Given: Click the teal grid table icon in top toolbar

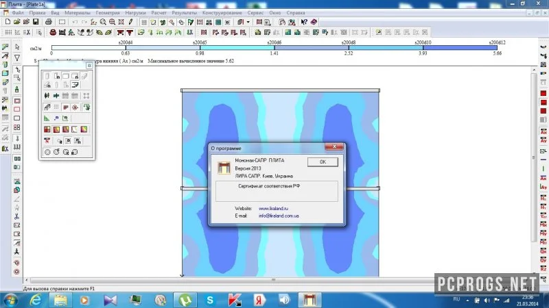Looking at the screenshot, I should tap(218, 22).
